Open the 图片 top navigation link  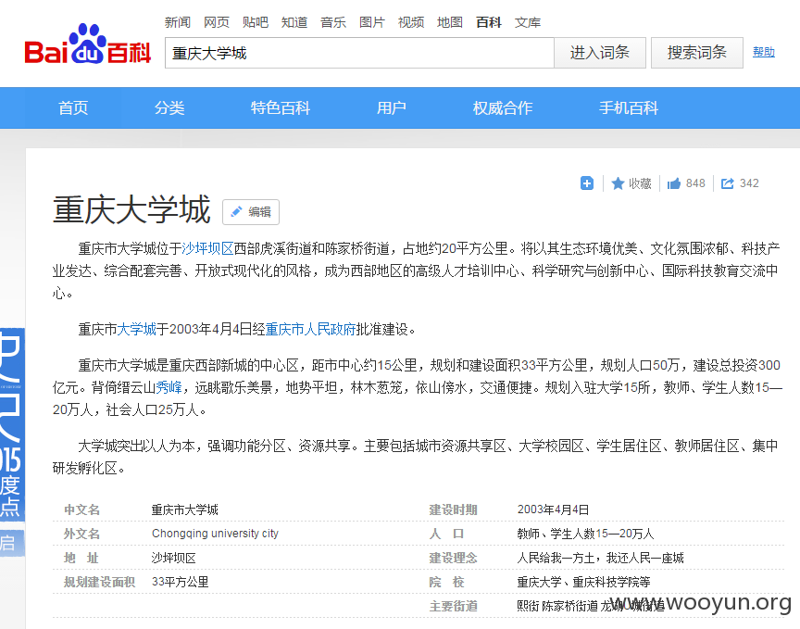click(372, 22)
